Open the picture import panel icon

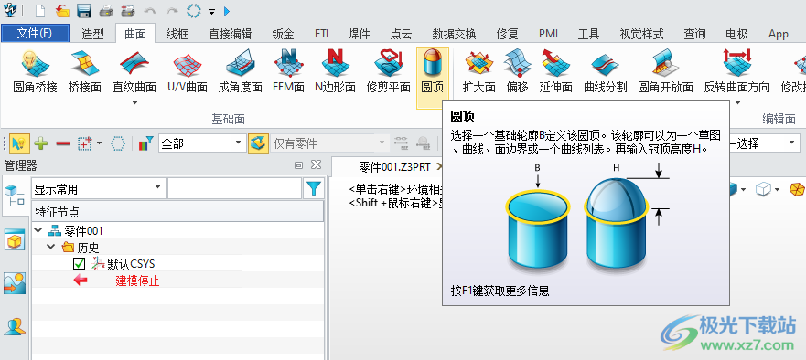click(15, 283)
